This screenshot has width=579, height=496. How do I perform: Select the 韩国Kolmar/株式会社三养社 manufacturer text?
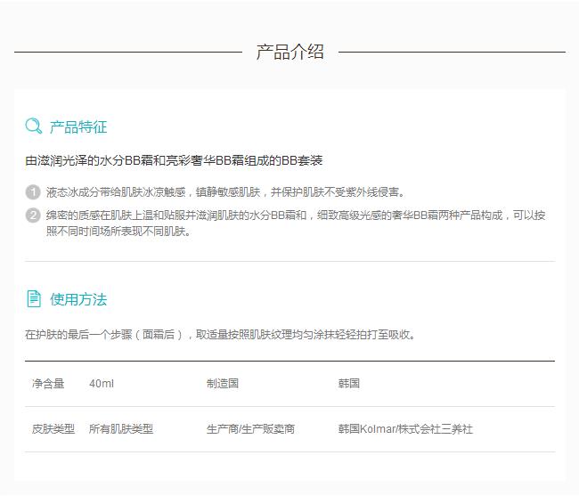pos(405,429)
